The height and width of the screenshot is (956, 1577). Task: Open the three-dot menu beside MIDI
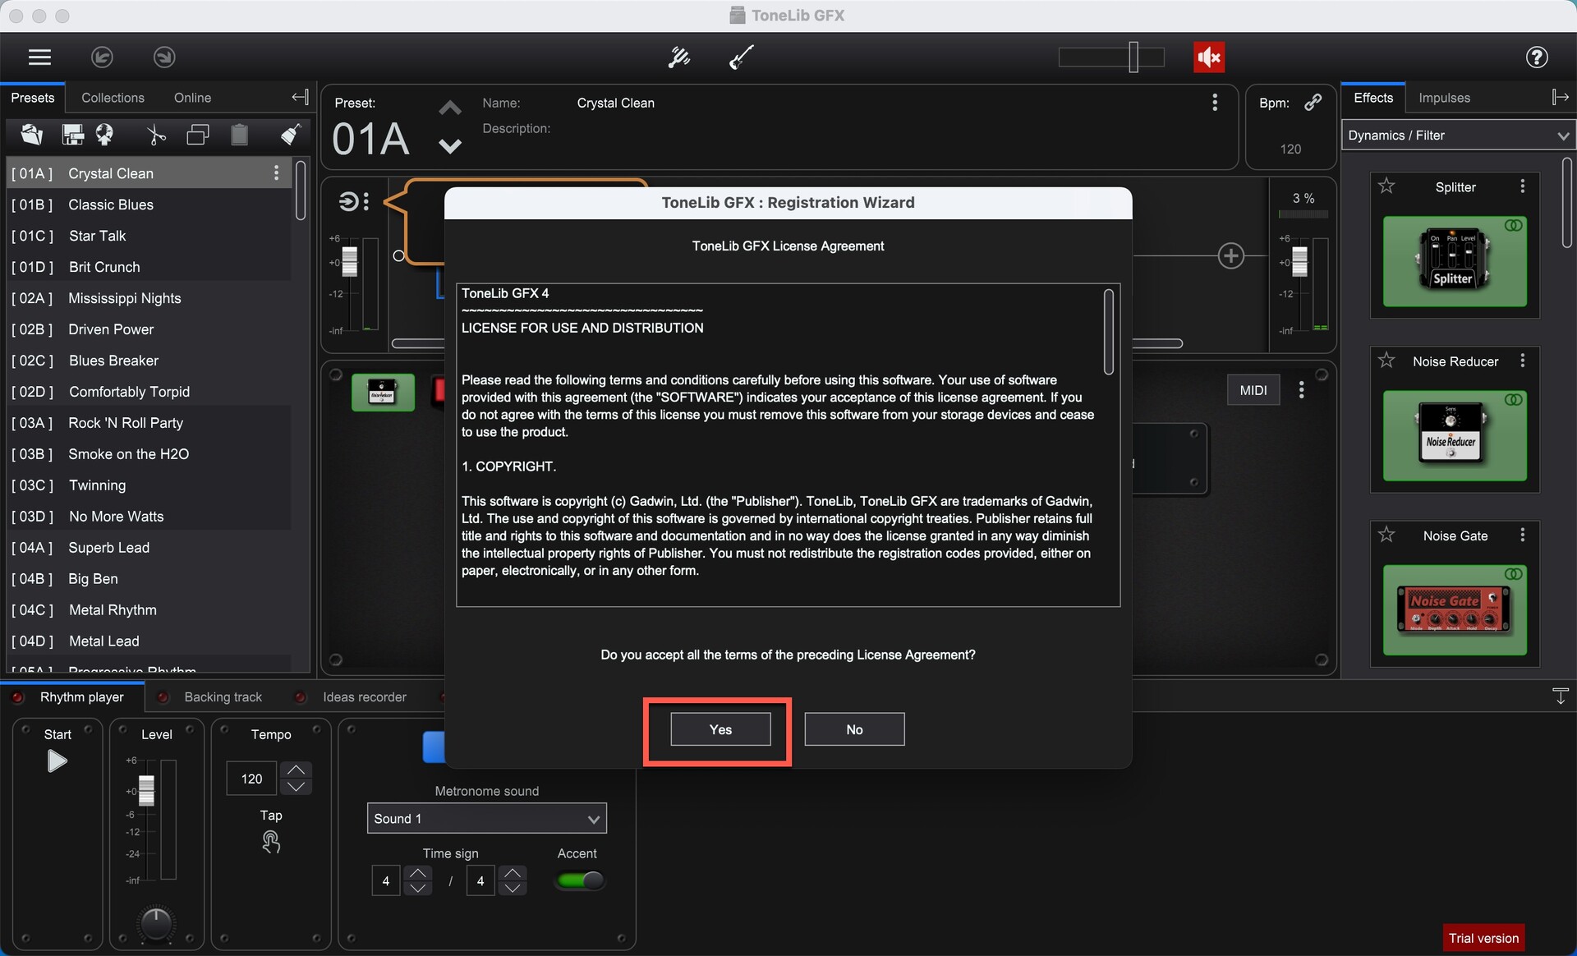(1301, 390)
